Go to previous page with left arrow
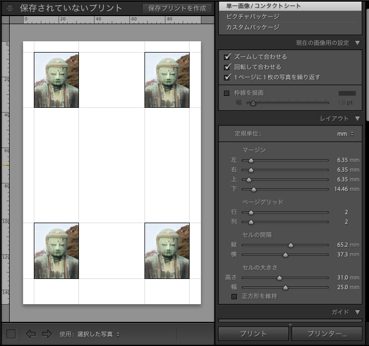The image size is (369, 346). pyautogui.click(x=31, y=334)
